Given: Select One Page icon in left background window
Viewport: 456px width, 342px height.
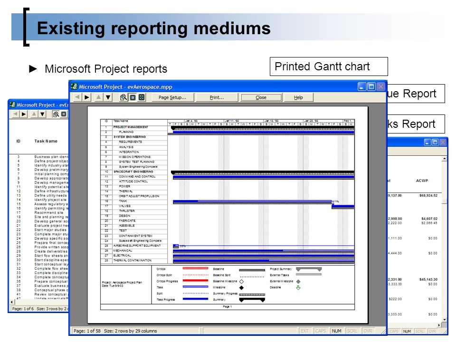Looking at the screenshot, I should tap(64, 114).
